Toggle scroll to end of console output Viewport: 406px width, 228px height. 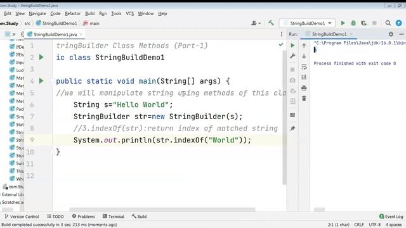[x=304, y=77]
